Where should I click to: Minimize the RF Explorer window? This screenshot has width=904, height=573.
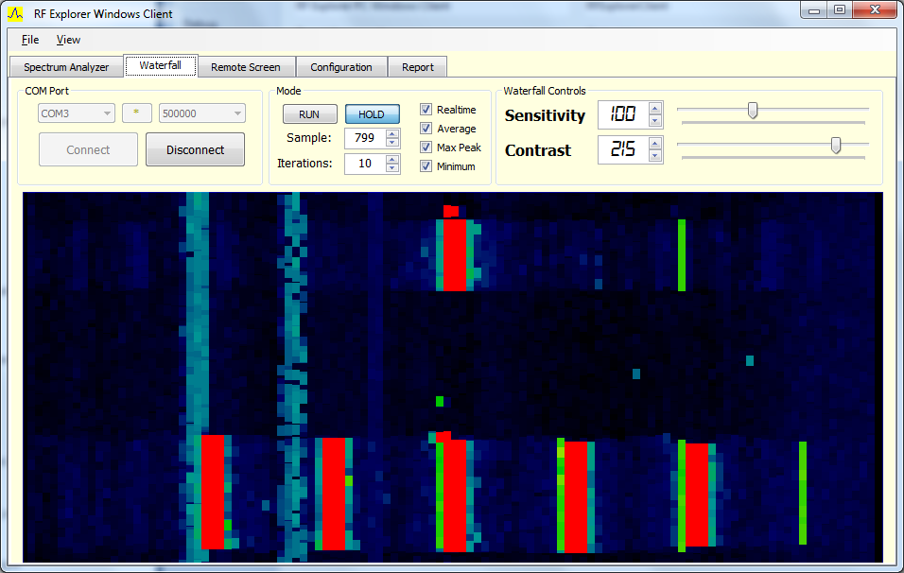[x=814, y=10]
